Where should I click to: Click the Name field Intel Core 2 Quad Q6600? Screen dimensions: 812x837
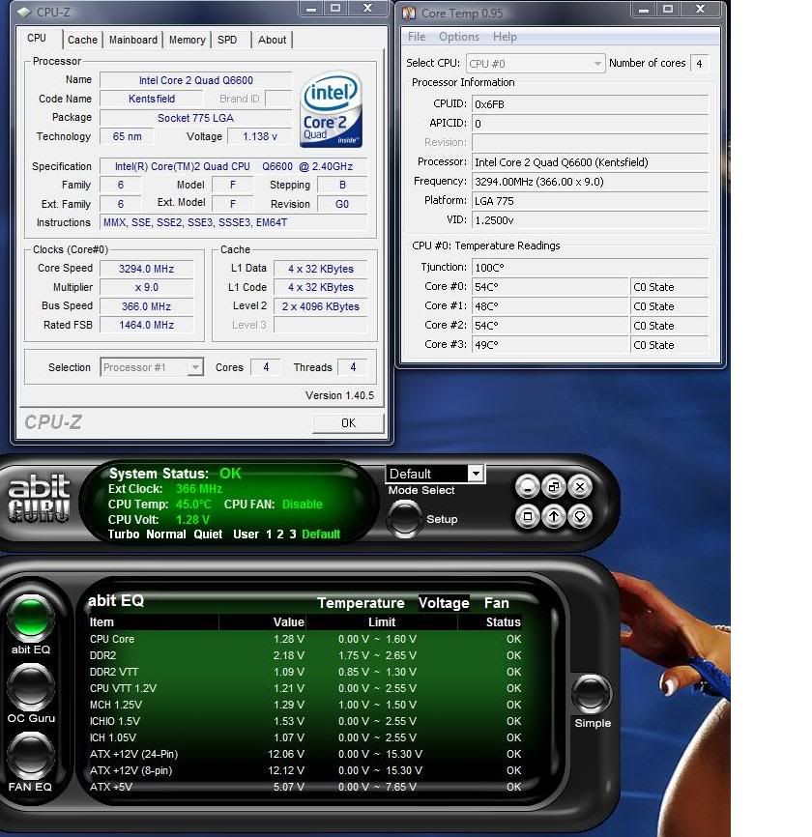196,80
